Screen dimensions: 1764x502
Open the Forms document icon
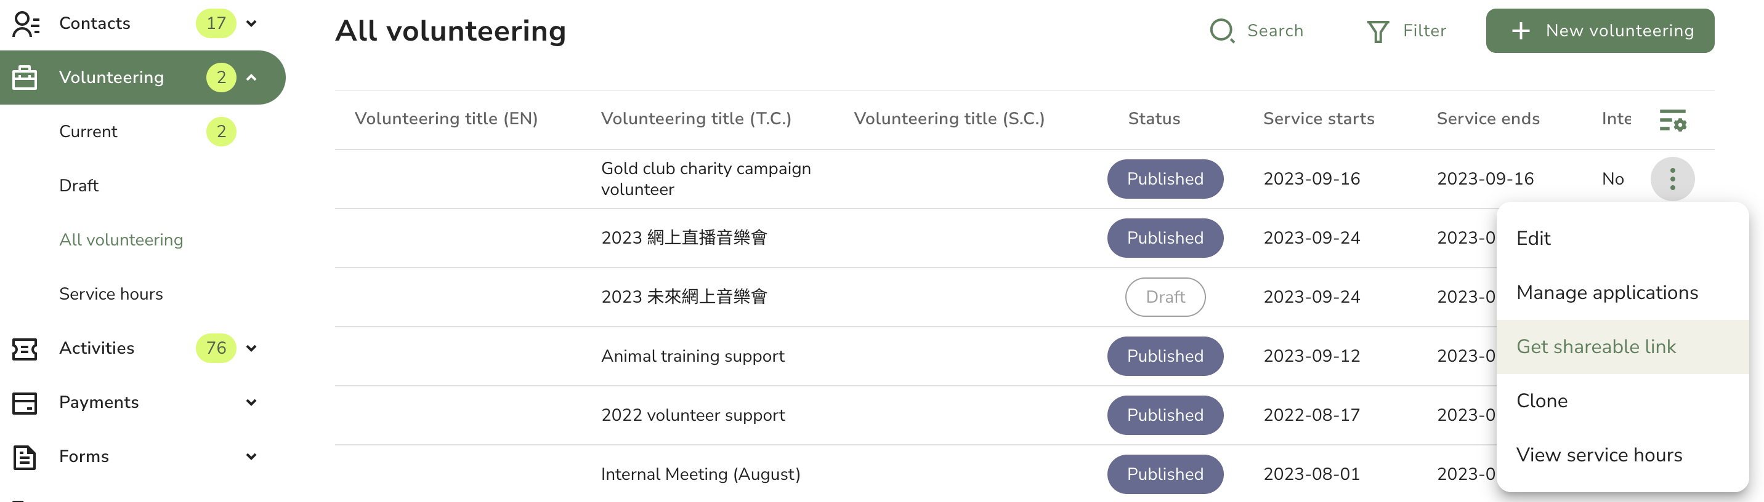(24, 457)
